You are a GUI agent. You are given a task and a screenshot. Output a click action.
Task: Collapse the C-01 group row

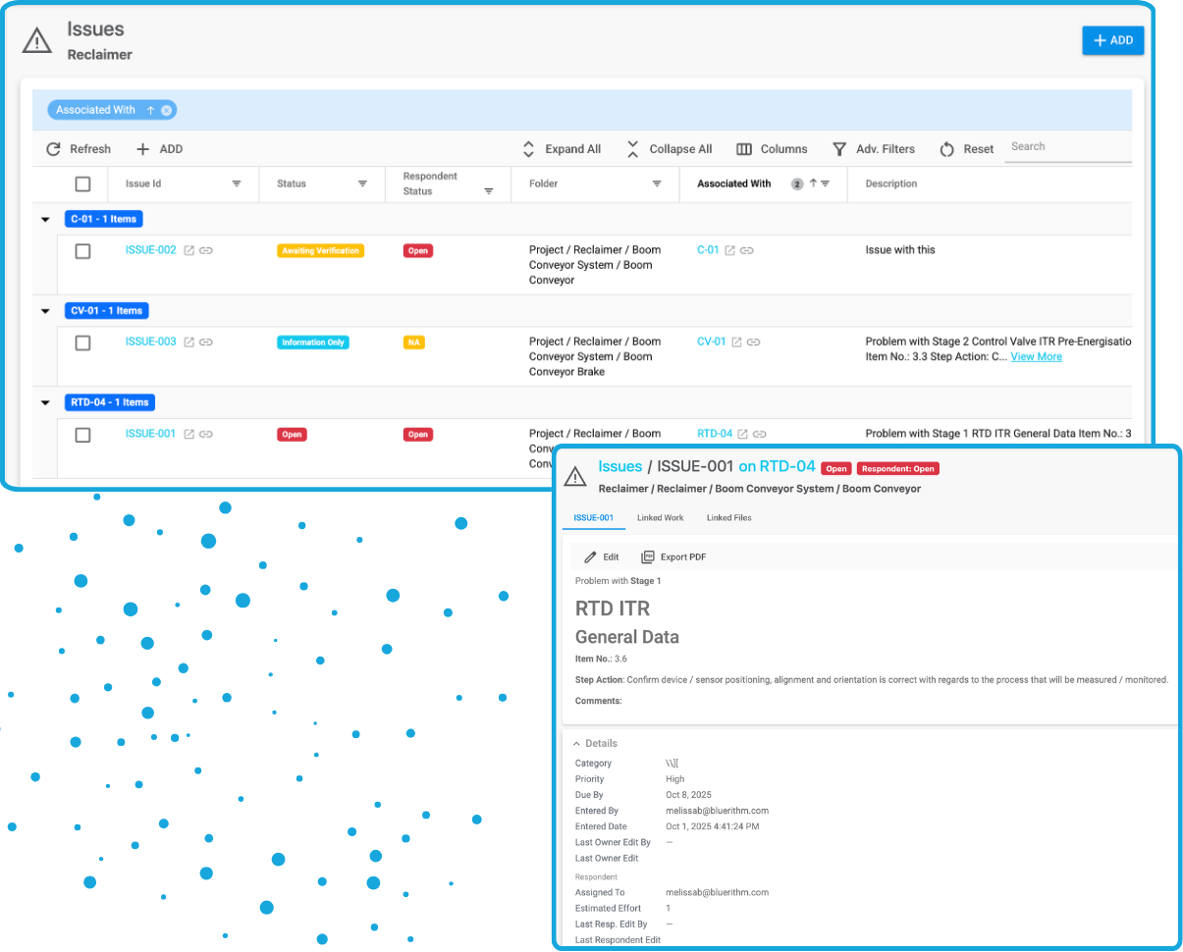[x=45, y=219]
